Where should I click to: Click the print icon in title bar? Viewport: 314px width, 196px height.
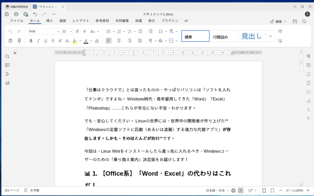[x=16, y=14]
